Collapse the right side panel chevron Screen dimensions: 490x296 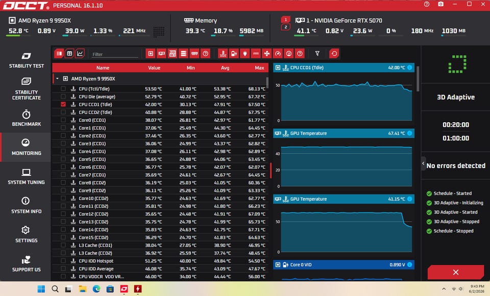tap(424, 164)
